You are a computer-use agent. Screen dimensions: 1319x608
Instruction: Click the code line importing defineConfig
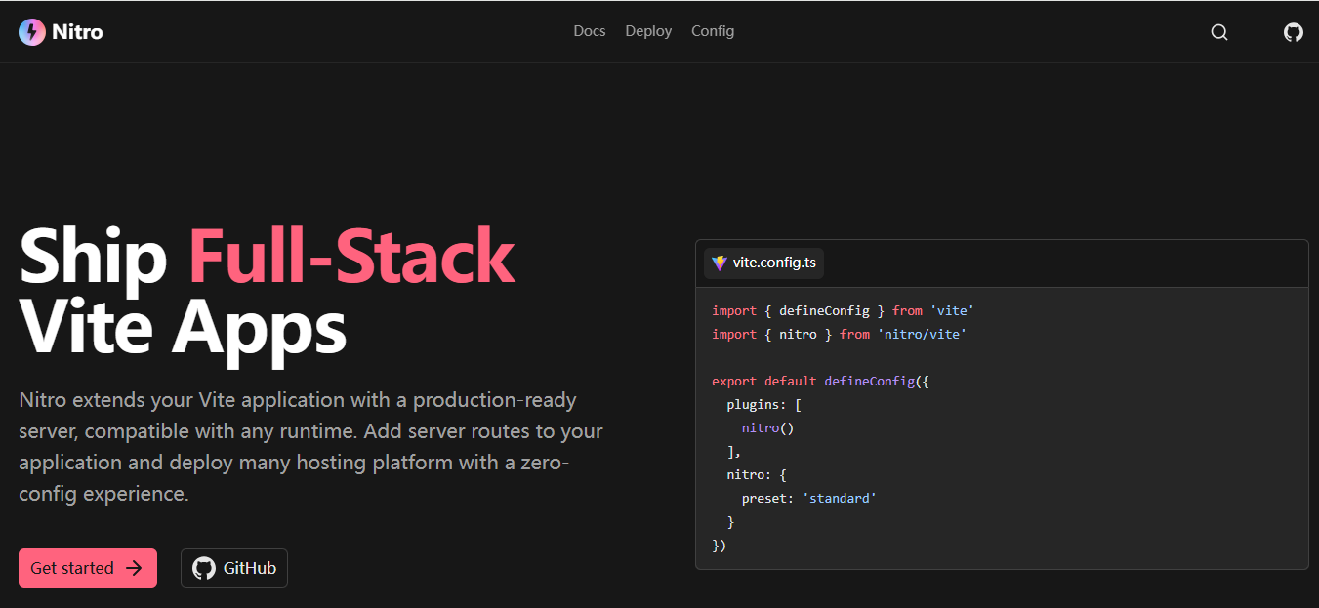(x=844, y=310)
